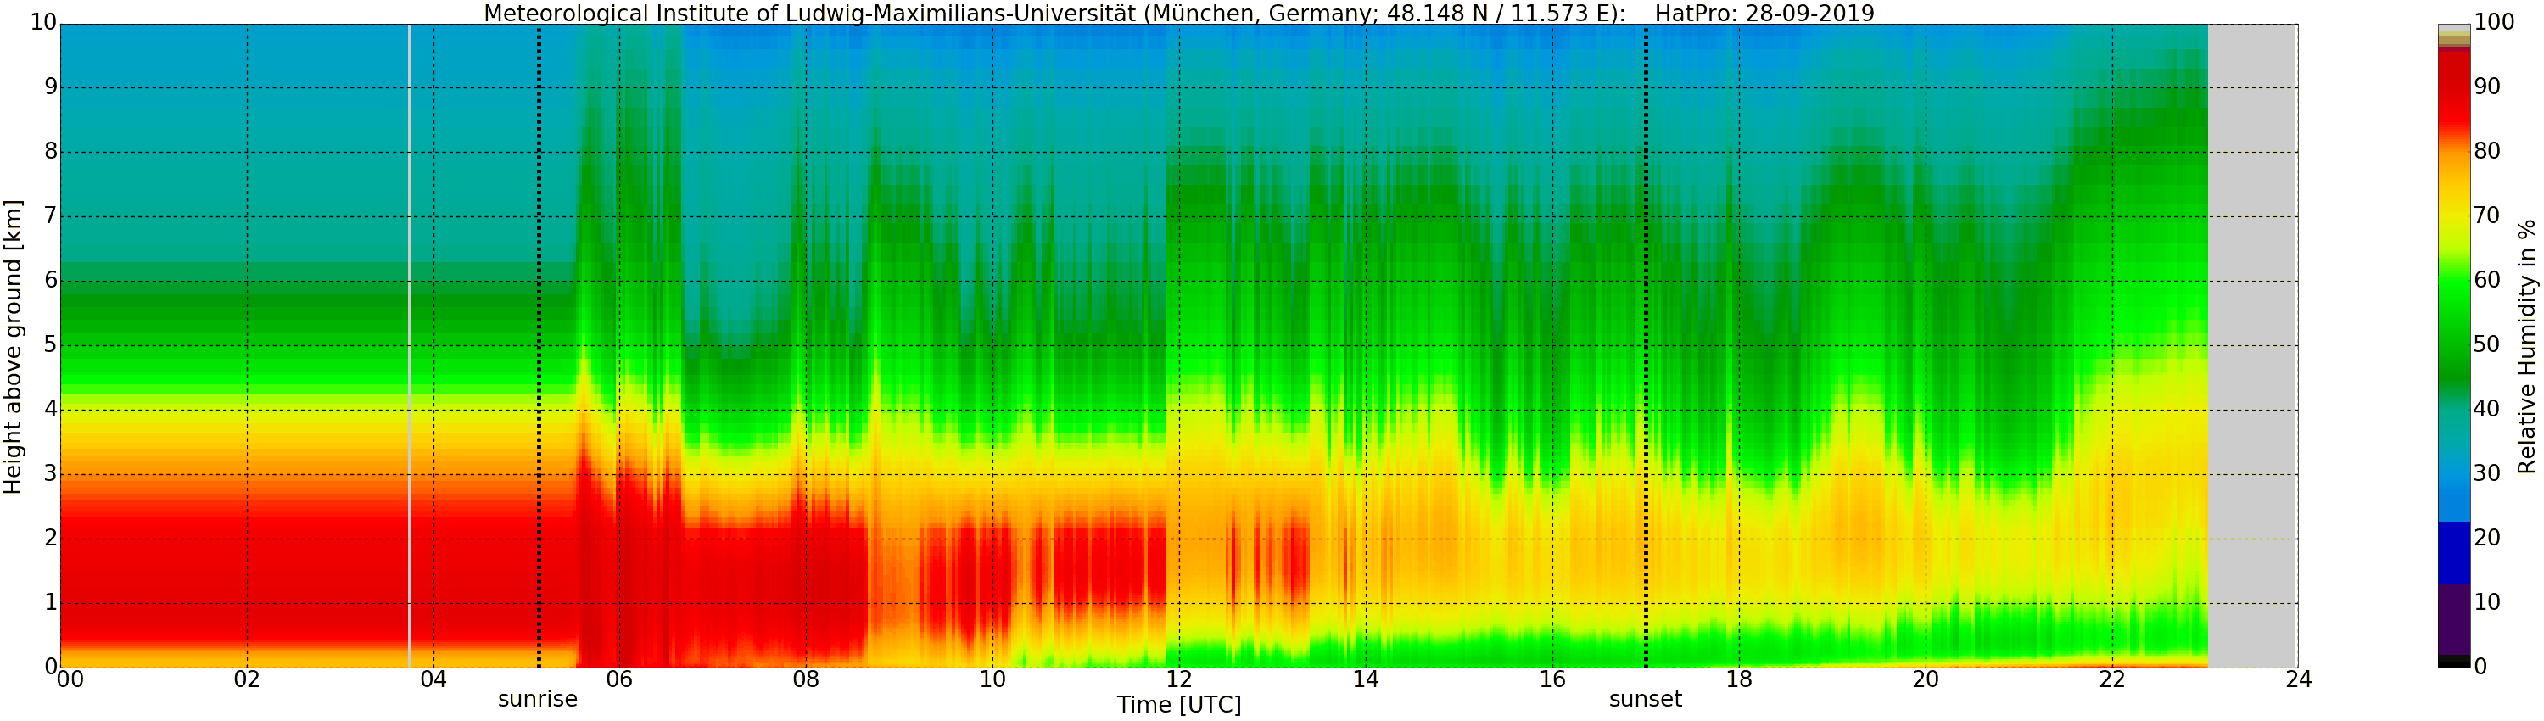Viewport: 2544px width, 721px height.
Task: Click time axis tick label '20'
Action: click(1926, 679)
